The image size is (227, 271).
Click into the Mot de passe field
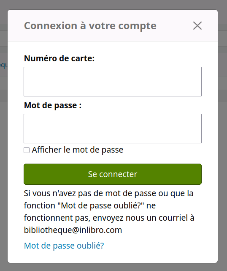(x=113, y=129)
